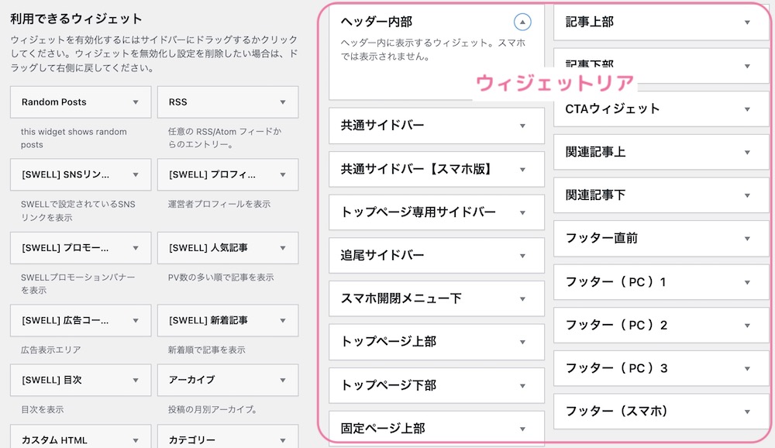This screenshot has height=448, width=775.
Task: Expand the 共通サイドバー【スマホ版】 area arrow
Action: tap(522, 169)
